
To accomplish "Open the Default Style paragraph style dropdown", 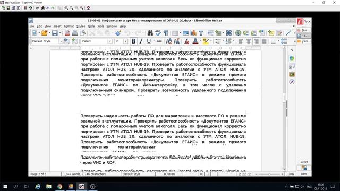I will 61,41.
